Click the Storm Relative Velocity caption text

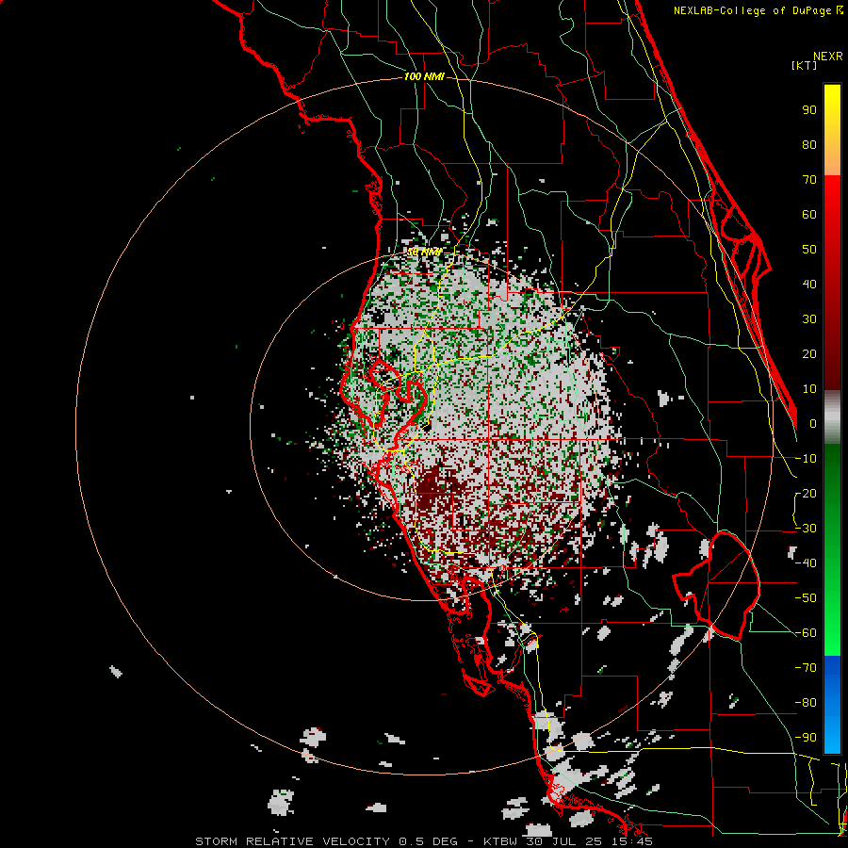click(x=423, y=841)
